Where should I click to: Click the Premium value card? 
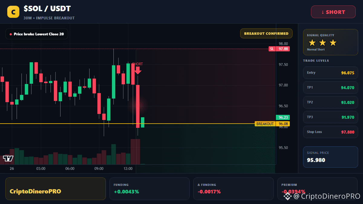[318, 189]
